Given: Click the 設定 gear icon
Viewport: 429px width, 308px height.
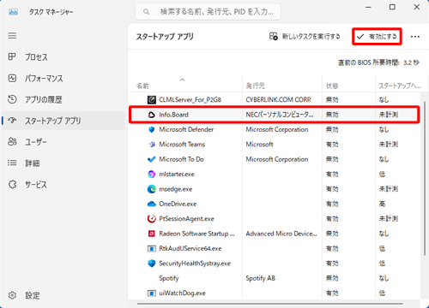Looking at the screenshot, I should click(x=12, y=295).
